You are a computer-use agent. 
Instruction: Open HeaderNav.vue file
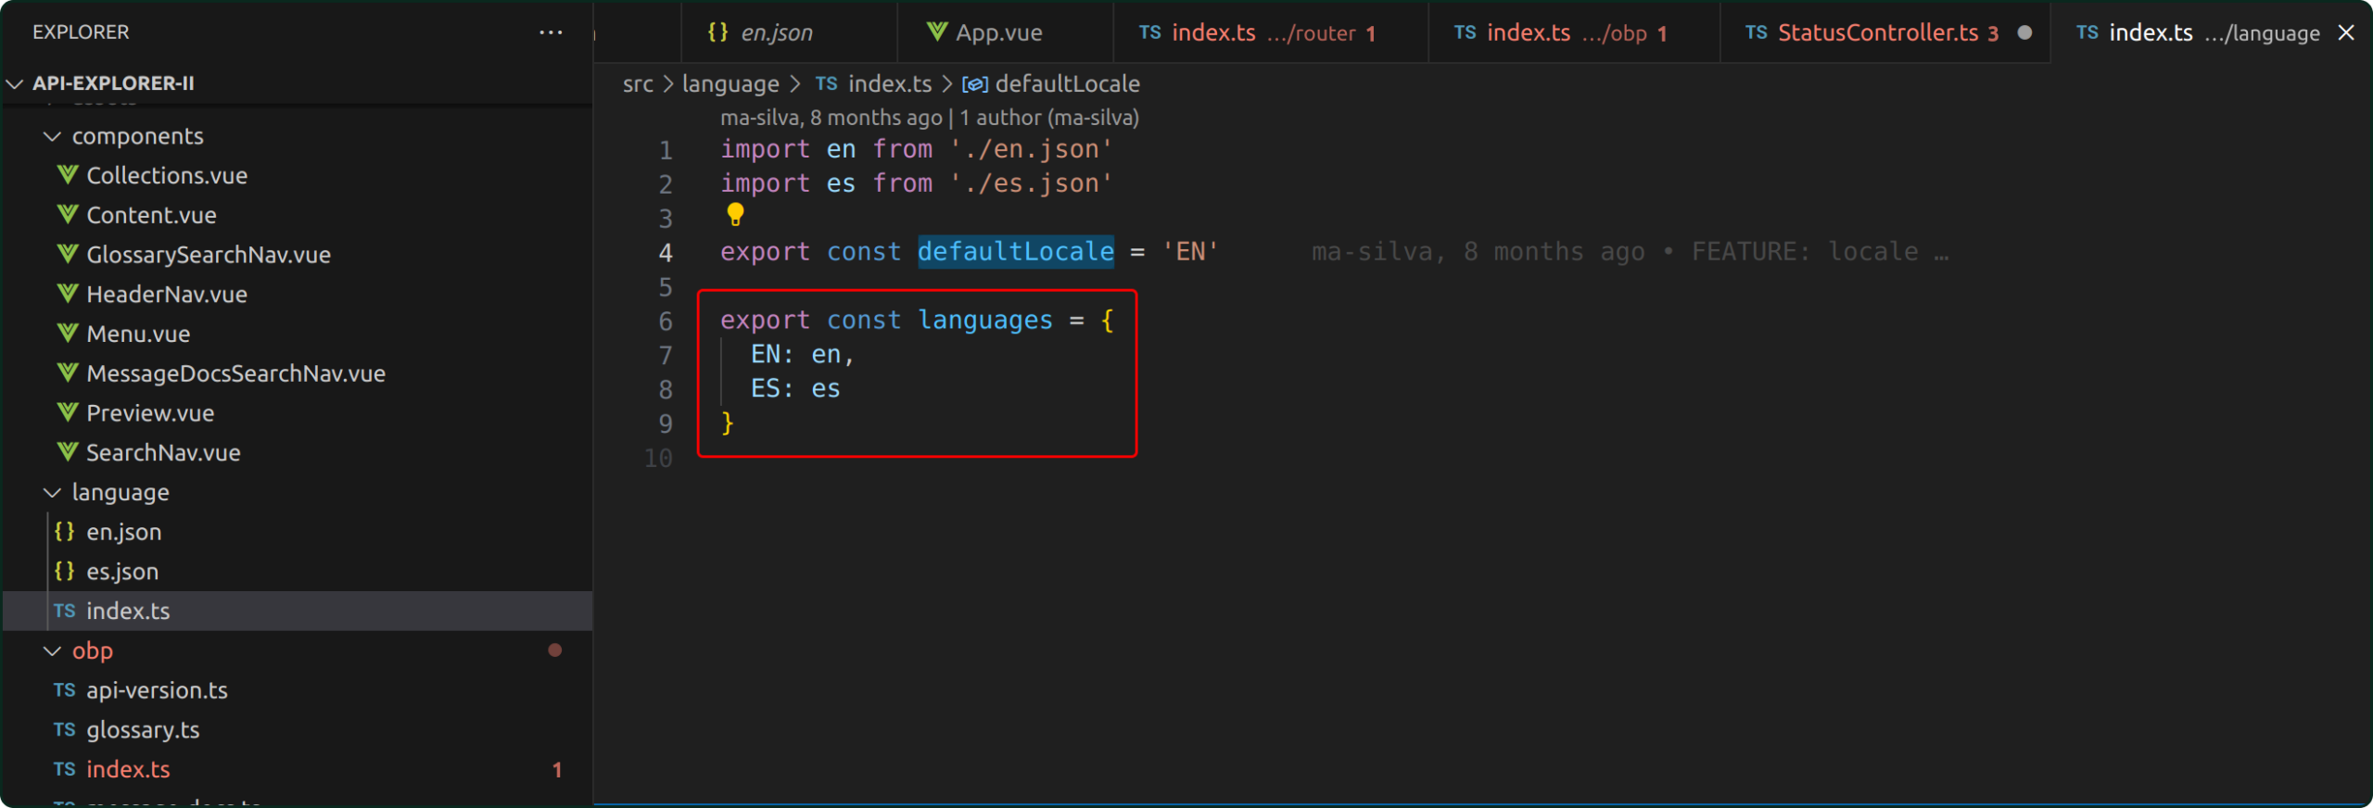167,295
